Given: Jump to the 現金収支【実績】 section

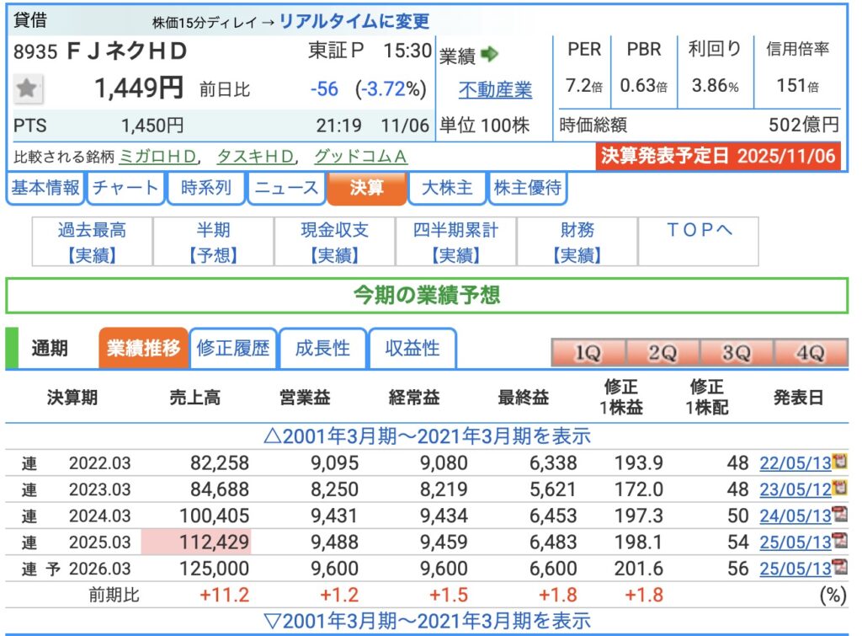Looking at the screenshot, I should [334, 242].
